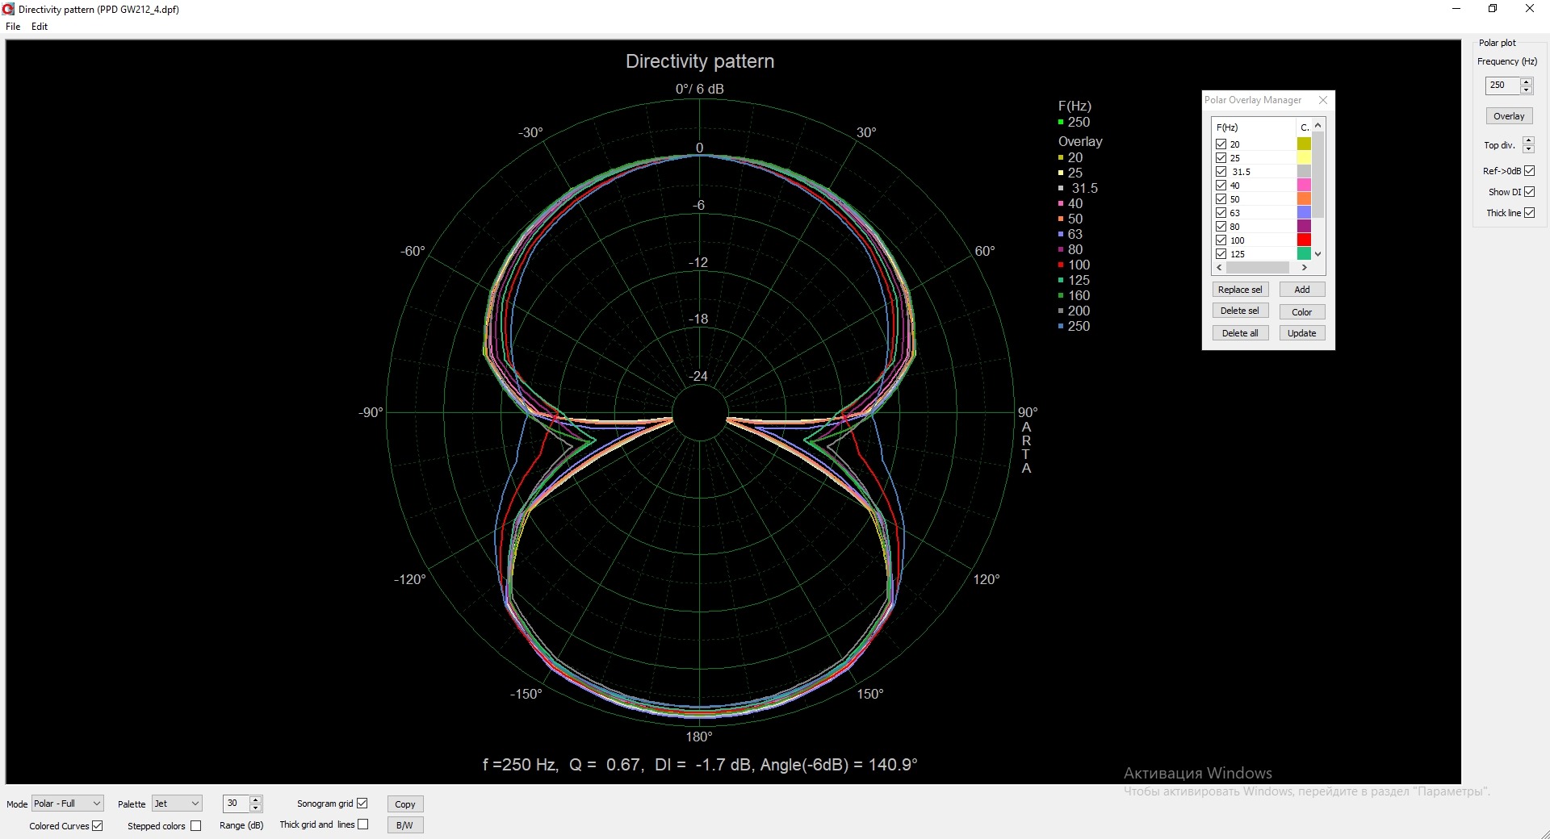Decrease Range (dB) with down arrow
This screenshot has height=839, width=1550.
tap(256, 808)
